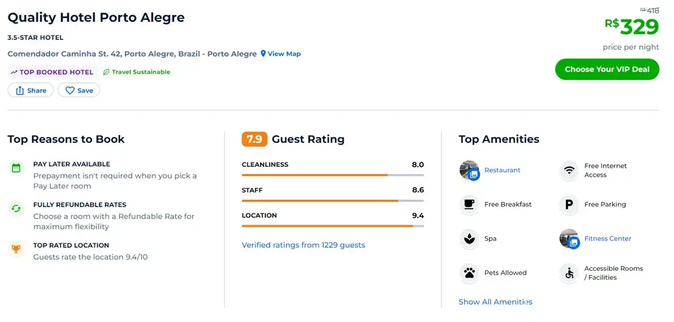The height and width of the screenshot is (322, 674).
Task: Open verified ratings from 1229 guests
Action: pos(303,245)
